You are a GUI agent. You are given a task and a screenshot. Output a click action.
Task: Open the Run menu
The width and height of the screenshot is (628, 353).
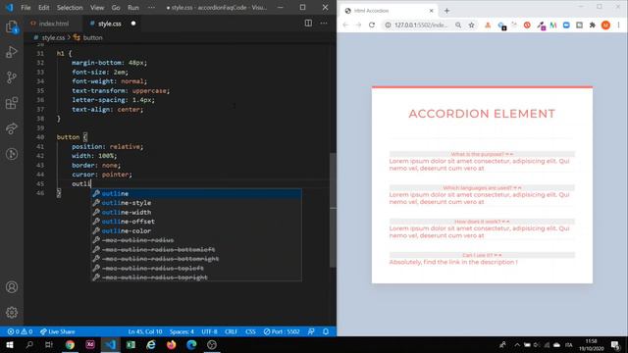pos(133,8)
